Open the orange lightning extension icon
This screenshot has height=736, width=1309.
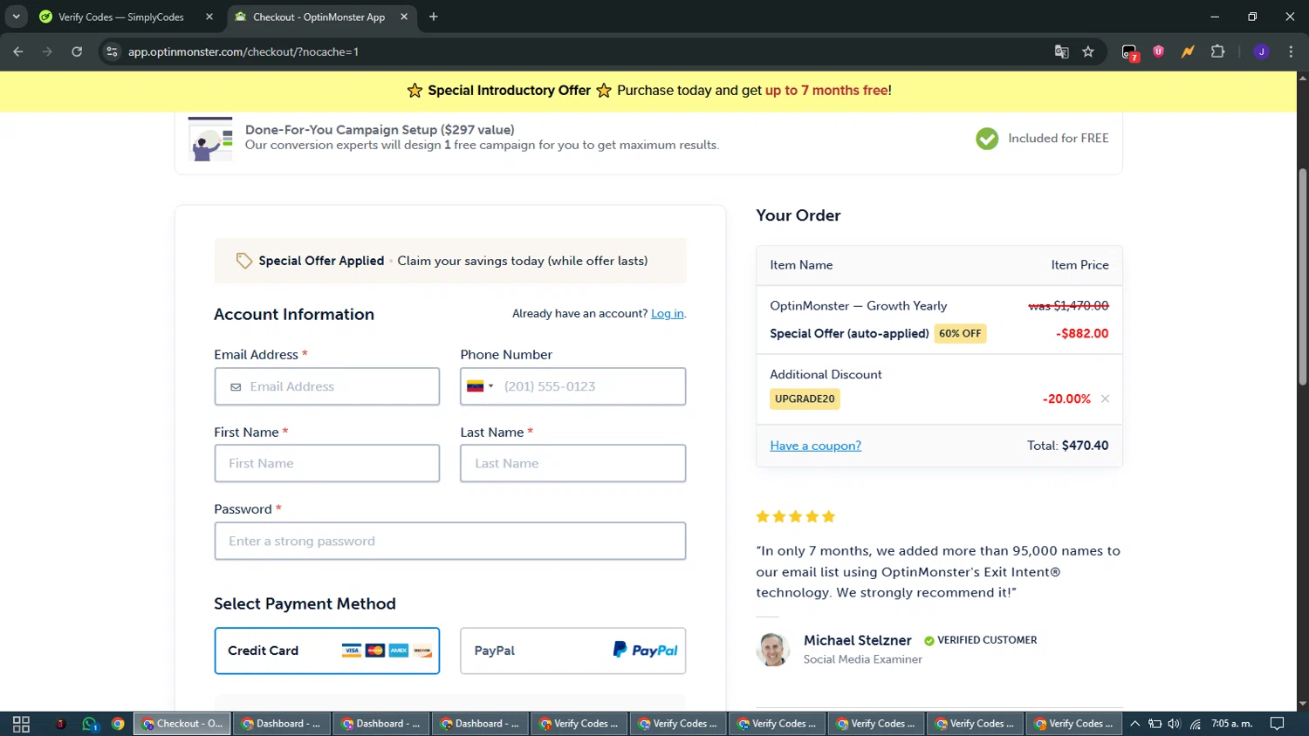1188,51
